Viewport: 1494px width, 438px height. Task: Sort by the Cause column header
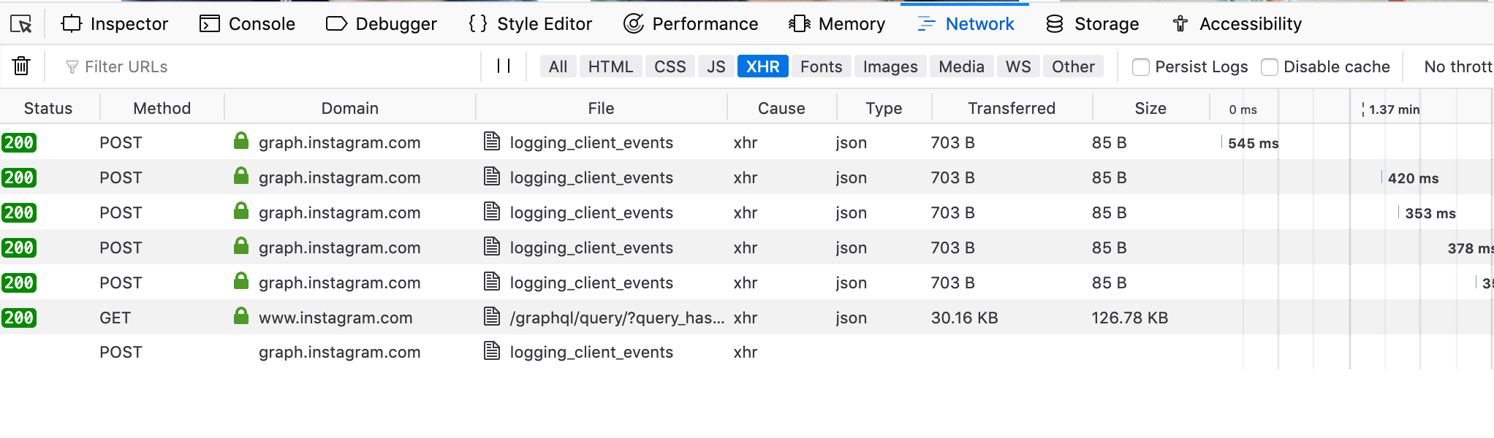[781, 108]
